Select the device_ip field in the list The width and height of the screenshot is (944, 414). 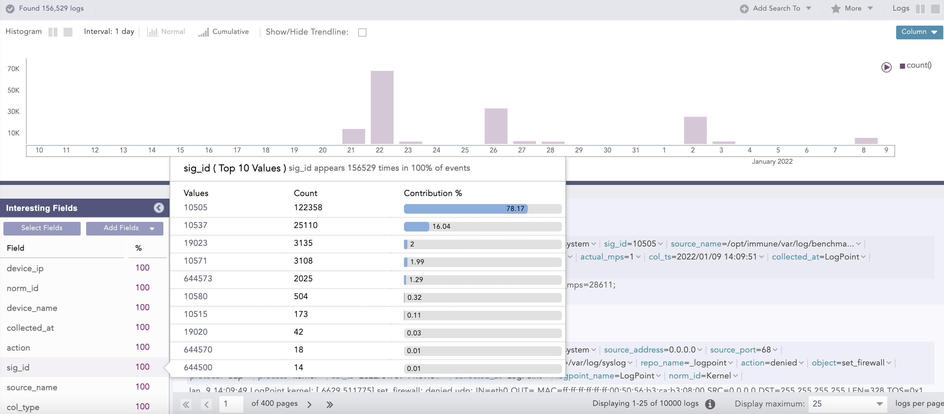pyautogui.click(x=25, y=268)
